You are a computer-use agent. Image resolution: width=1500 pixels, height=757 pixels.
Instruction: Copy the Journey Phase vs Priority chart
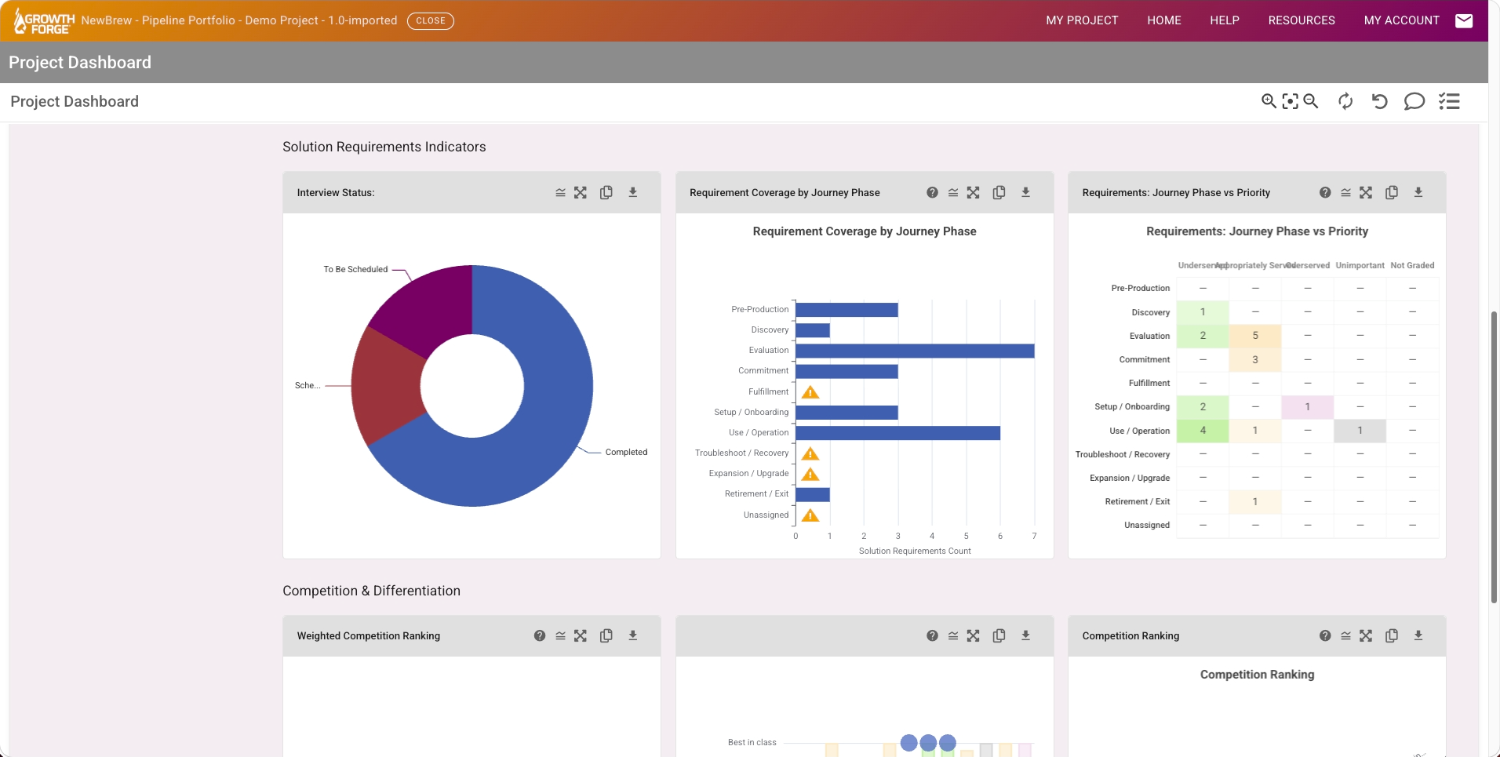pos(1392,192)
